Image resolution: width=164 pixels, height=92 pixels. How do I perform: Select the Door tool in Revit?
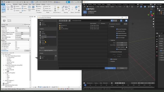[x=12, y=8]
